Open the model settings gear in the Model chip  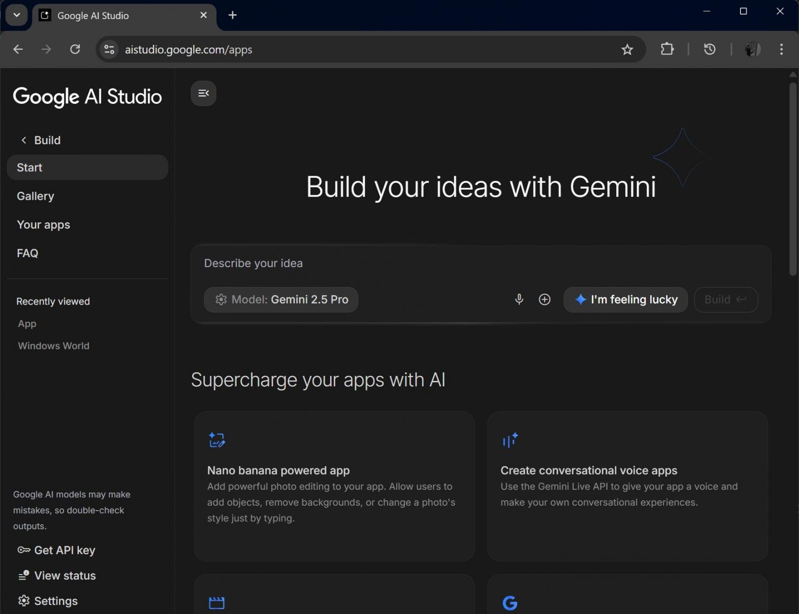click(x=221, y=300)
